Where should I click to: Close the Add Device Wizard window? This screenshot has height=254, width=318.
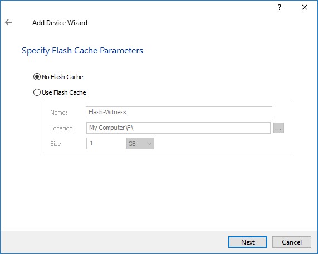pos(305,7)
